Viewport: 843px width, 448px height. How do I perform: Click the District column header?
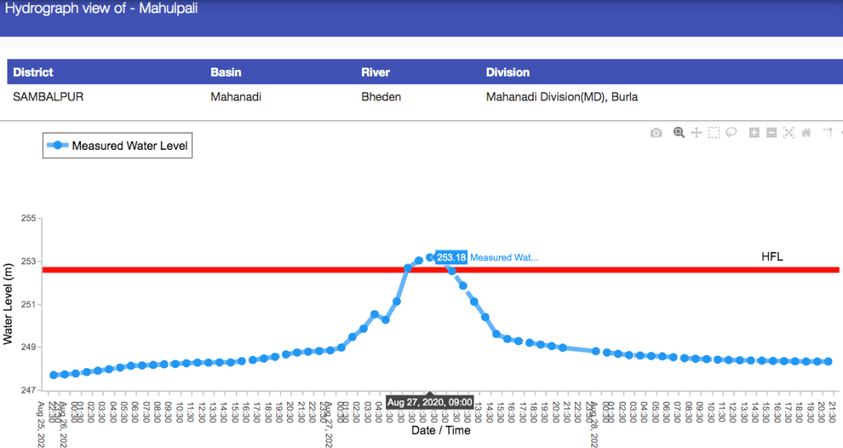(x=33, y=72)
